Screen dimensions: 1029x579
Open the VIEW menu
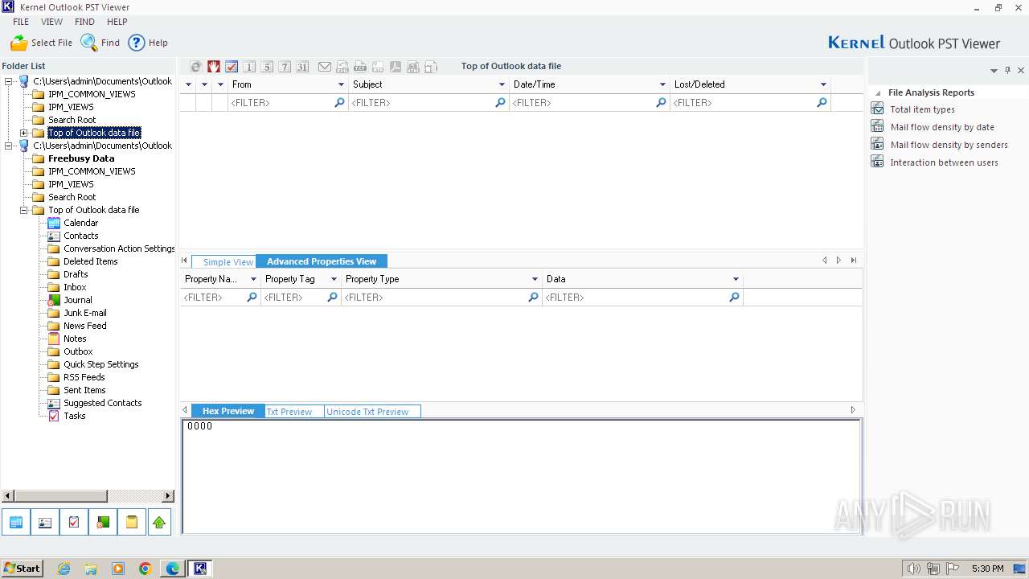pos(52,22)
